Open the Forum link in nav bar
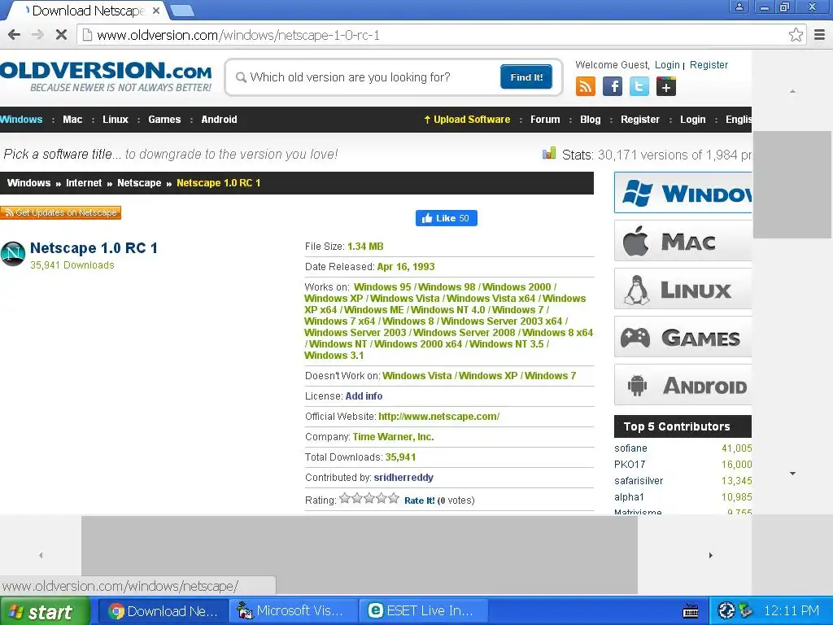The height and width of the screenshot is (625, 833). 545,120
